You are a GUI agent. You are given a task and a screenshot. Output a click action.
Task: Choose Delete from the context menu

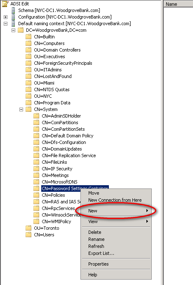(116, 232)
